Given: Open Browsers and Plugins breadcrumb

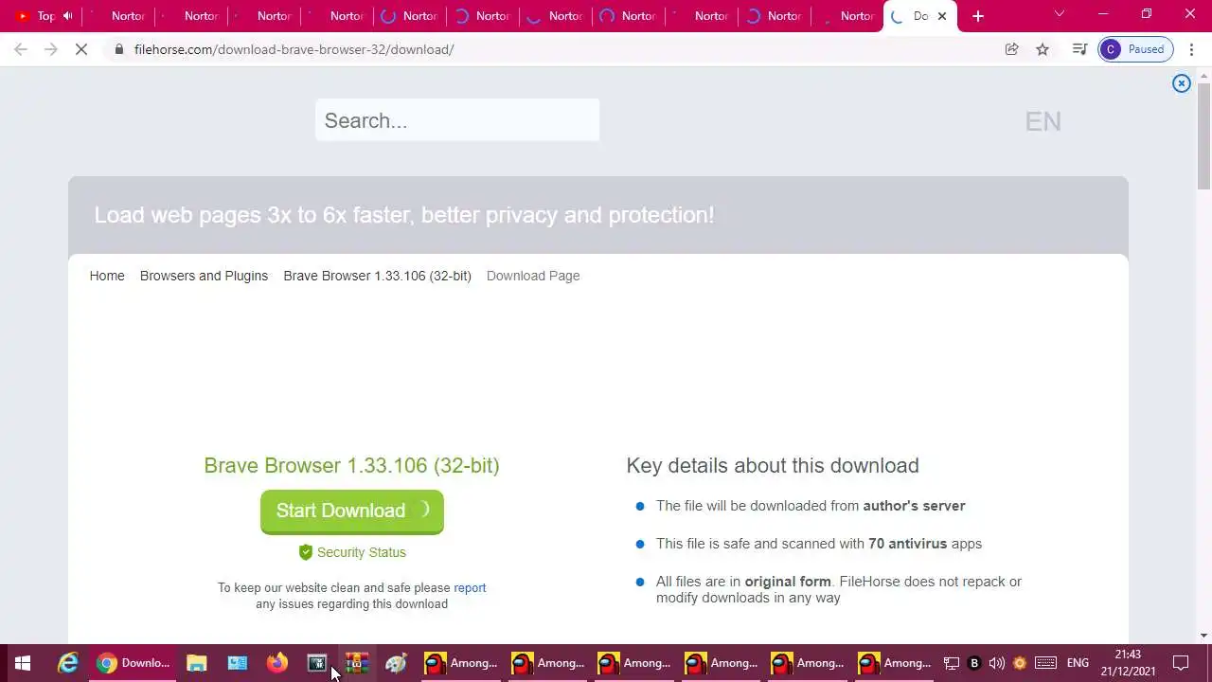Looking at the screenshot, I should pos(204,276).
